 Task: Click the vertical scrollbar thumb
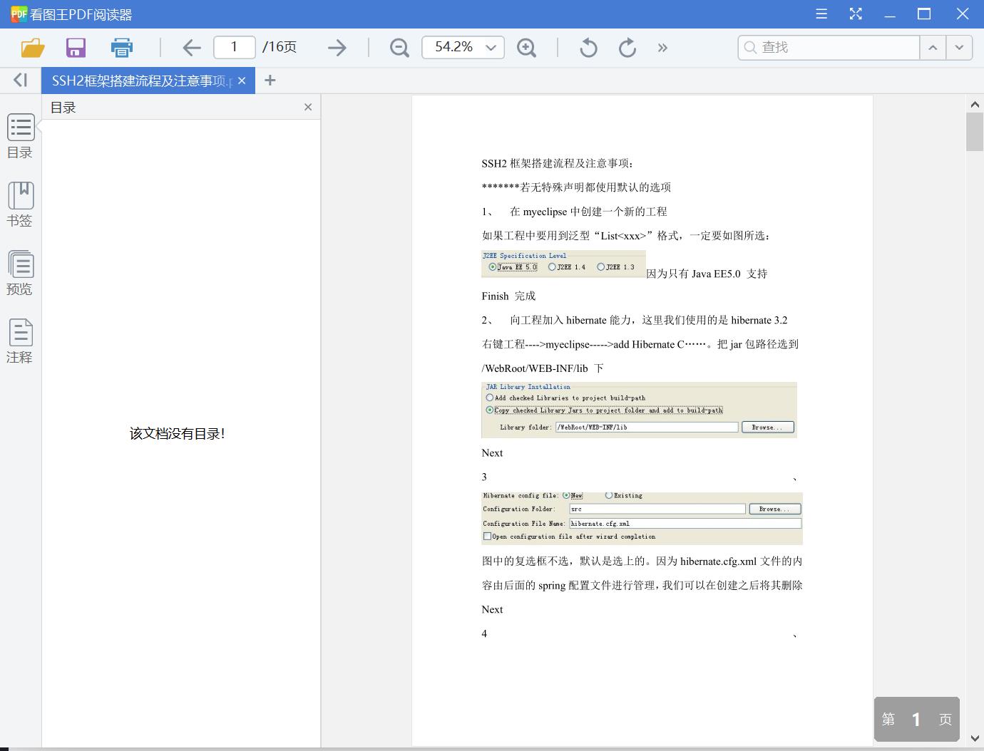975,132
